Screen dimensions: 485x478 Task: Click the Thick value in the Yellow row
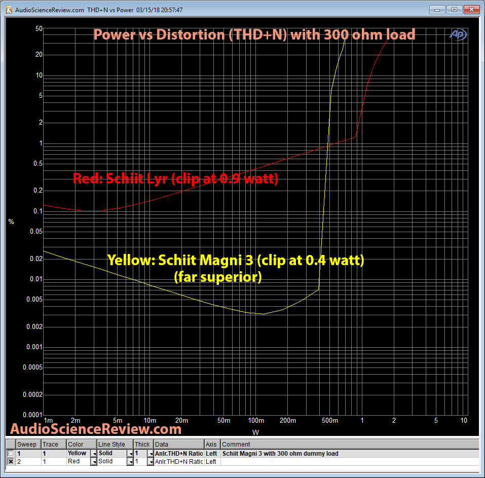coord(140,454)
